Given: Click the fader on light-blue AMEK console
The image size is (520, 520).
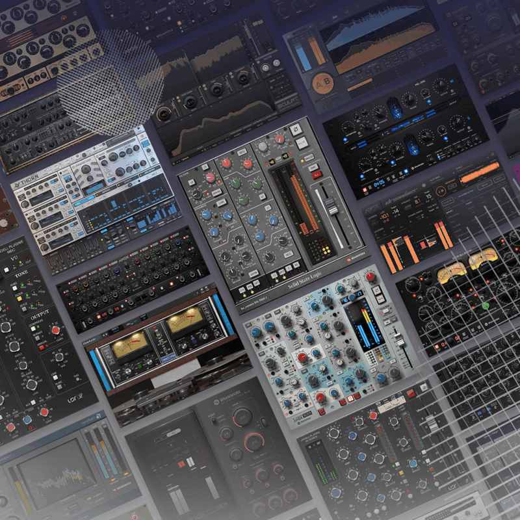Looking at the screenshot, I should [x=400, y=341].
